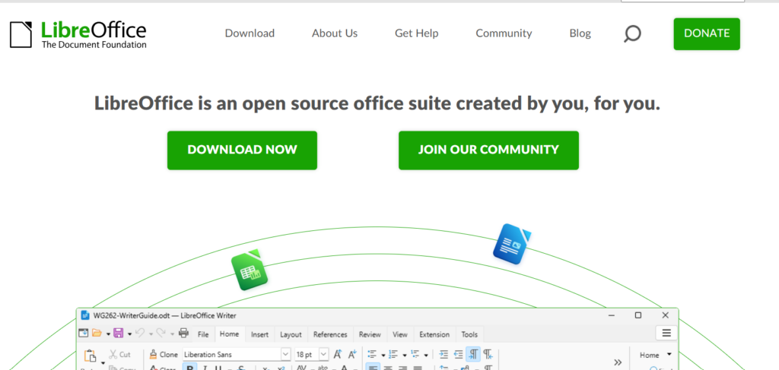Click the template manager icon left of Open
Image resolution: width=779 pixels, height=370 pixels.
pyautogui.click(x=84, y=334)
